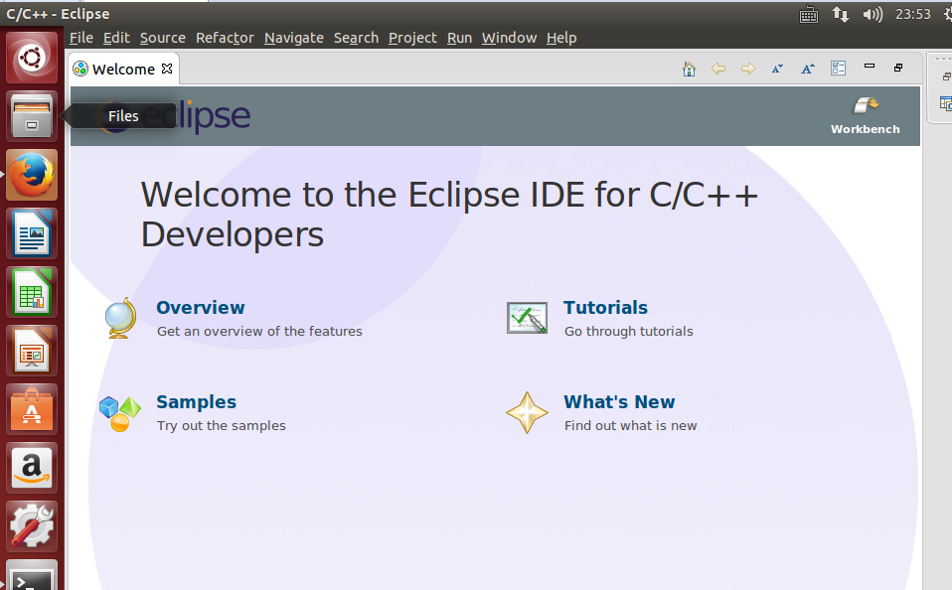Open the Window menu
This screenshot has width=952, height=590.
pos(510,38)
